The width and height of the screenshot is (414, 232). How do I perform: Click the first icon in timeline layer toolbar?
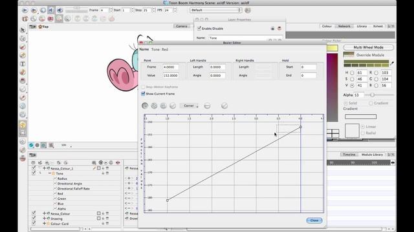pos(33,163)
